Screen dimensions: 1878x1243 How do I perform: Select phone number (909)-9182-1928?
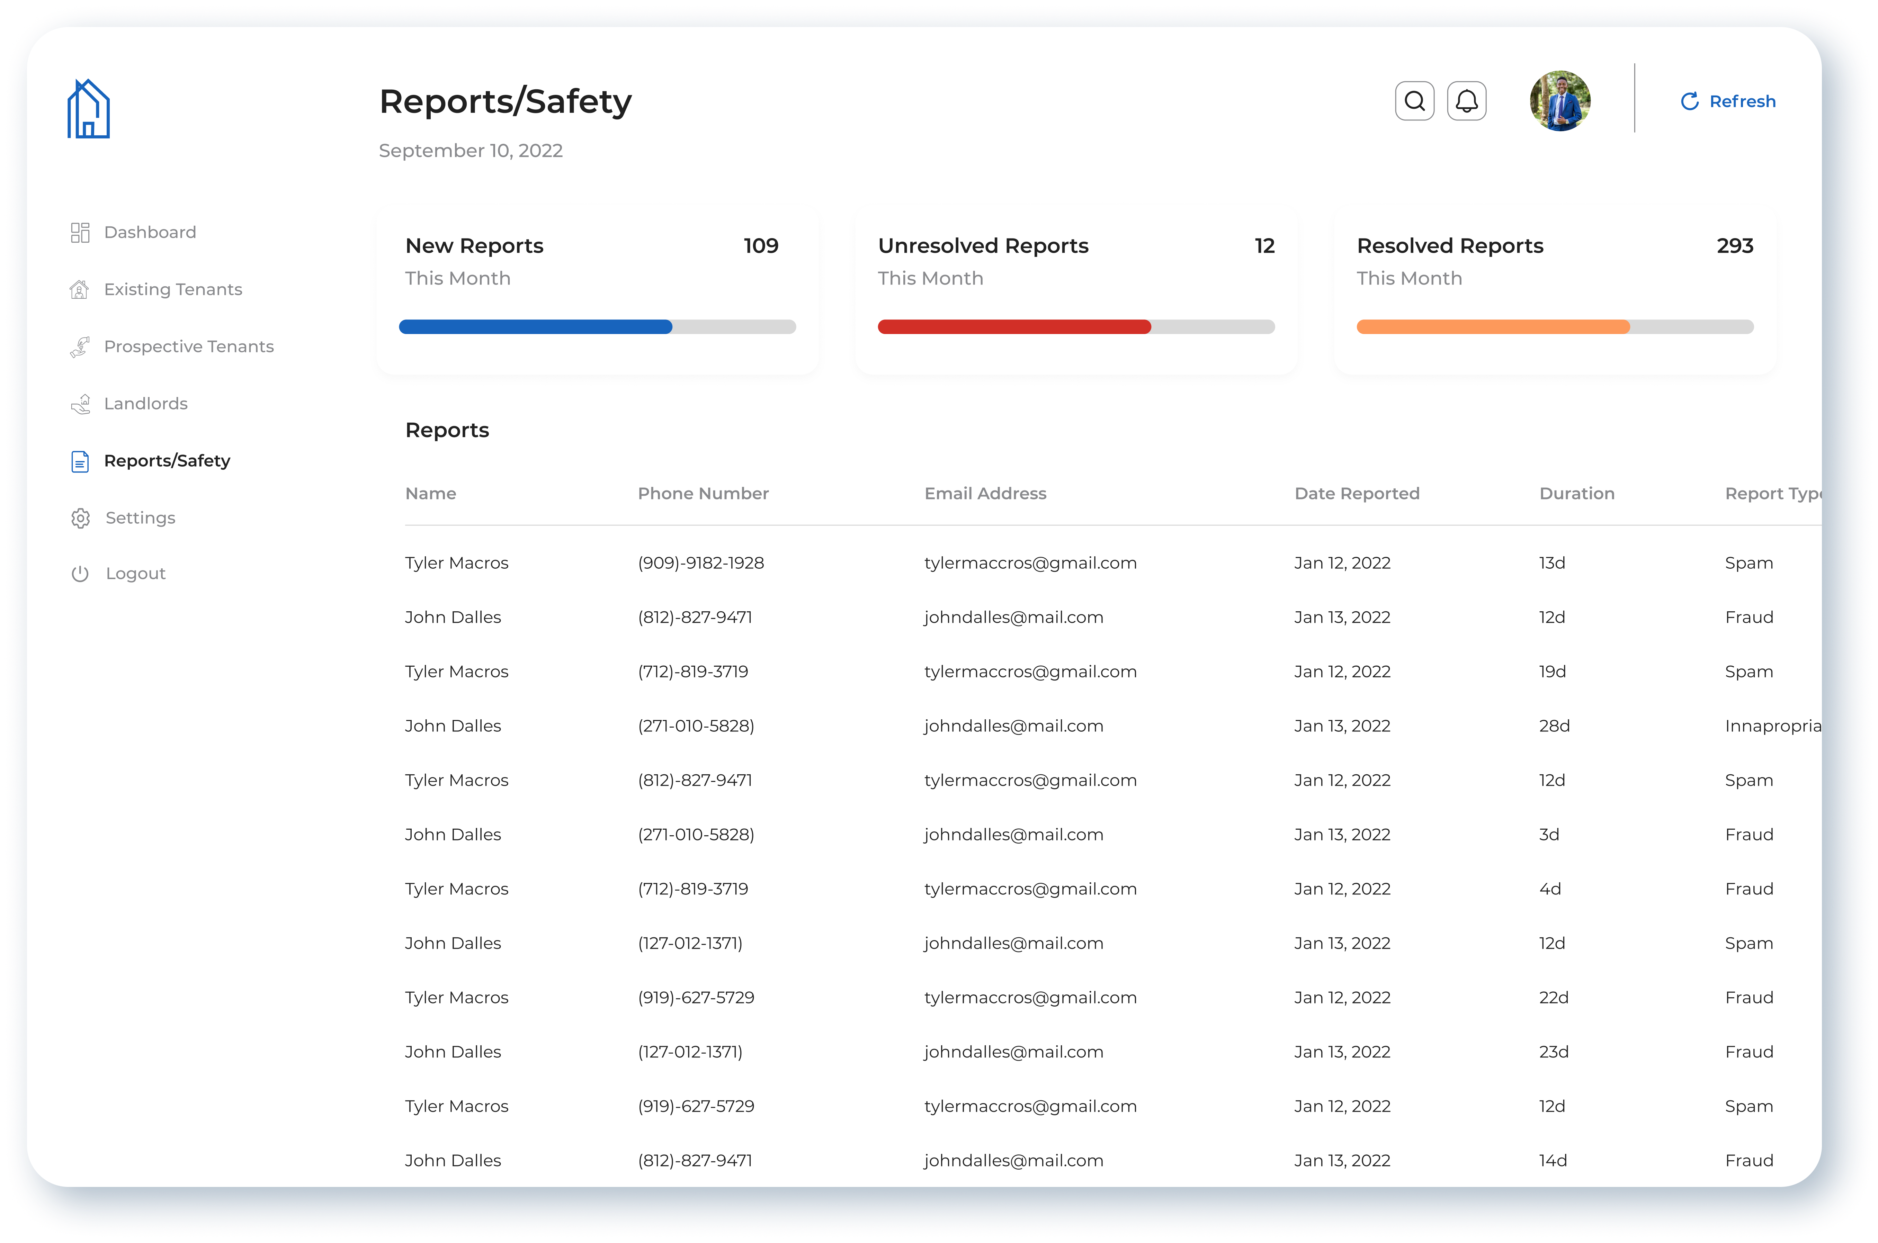[x=701, y=563]
